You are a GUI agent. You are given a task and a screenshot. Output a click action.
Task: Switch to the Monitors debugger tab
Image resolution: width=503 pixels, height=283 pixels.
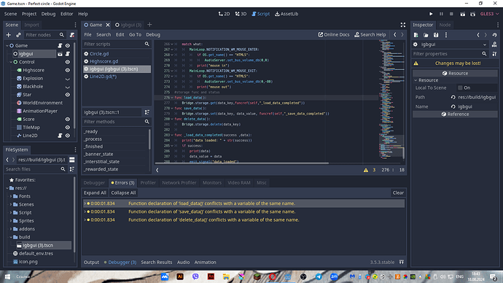[211, 182]
